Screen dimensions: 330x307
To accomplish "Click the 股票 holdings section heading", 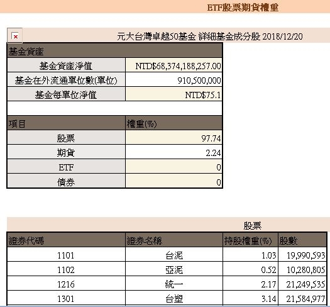I will (252, 226).
